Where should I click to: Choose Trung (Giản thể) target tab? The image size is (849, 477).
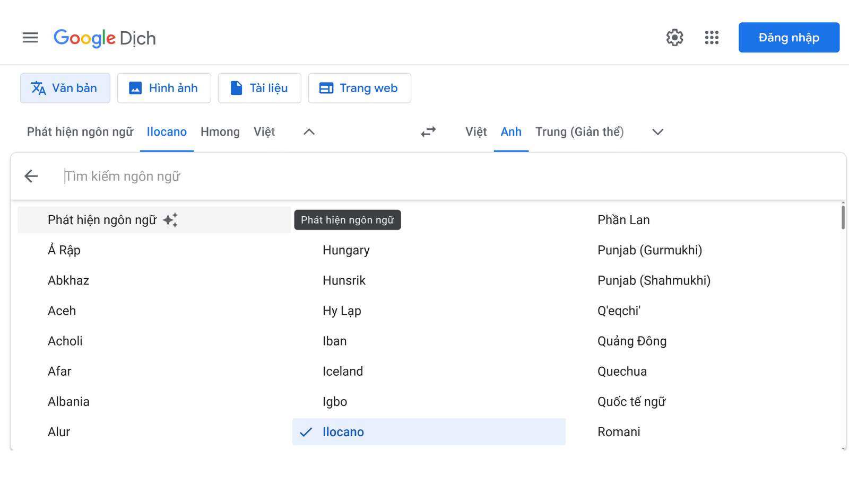(x=579, y=132)
